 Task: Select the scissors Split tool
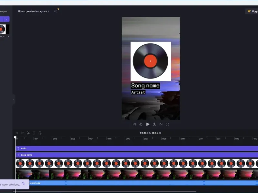(x=28, y=133)
